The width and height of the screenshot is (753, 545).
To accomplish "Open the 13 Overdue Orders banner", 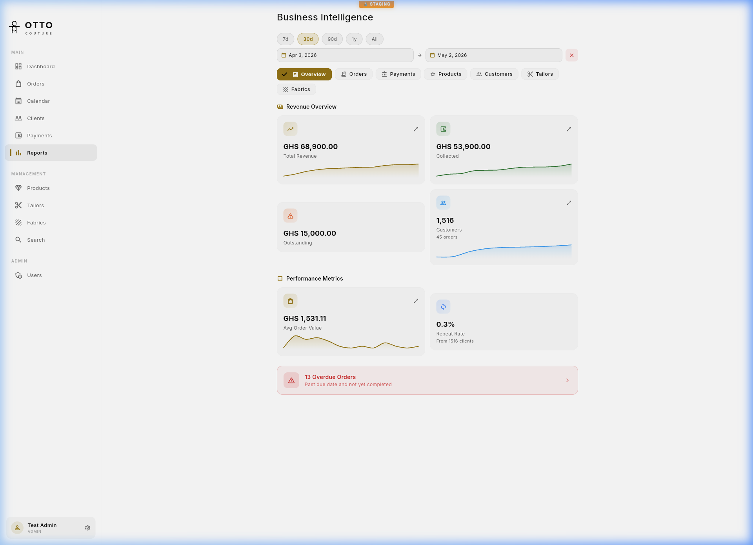I will click(427, 380).
